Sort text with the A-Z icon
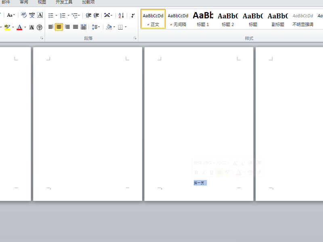 121,15
